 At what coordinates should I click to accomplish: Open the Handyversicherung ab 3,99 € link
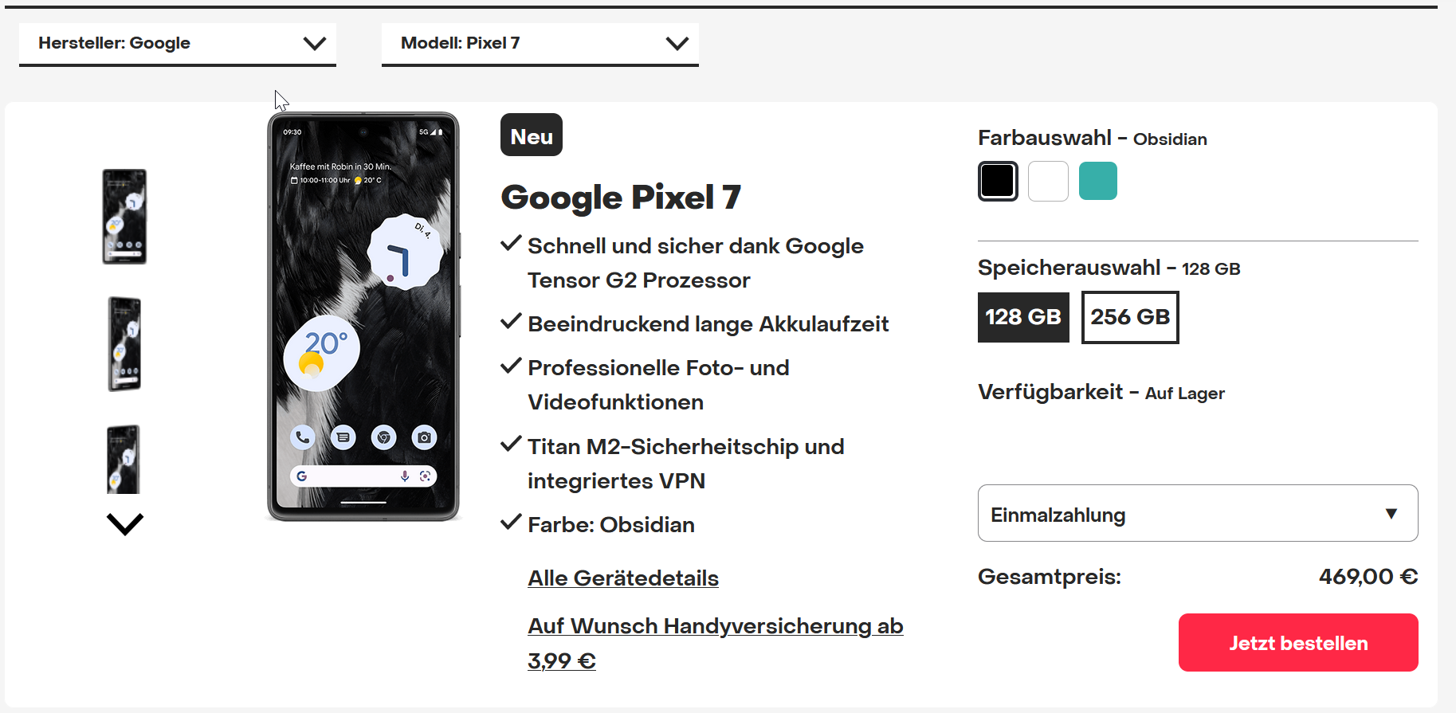click(715, 643)
